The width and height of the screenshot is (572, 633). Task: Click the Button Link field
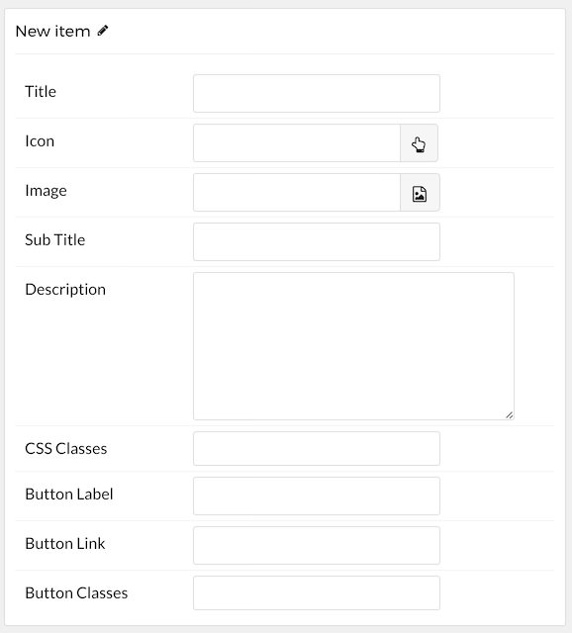[317, 545]
